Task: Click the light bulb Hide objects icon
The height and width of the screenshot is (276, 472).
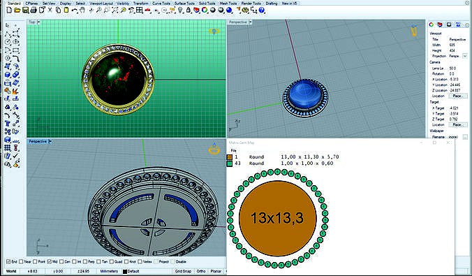Action: (x=180, y=10)
